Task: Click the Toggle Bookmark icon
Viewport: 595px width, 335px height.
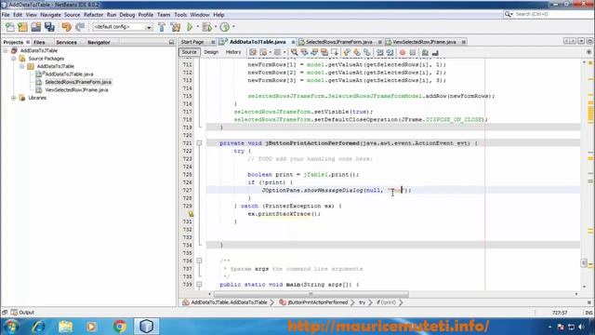Action: pos(366,52)
